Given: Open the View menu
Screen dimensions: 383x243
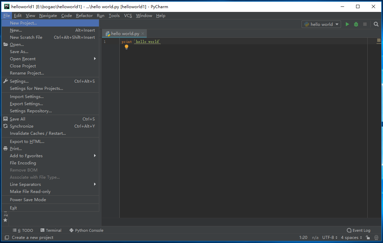Looking at the screenshot, I should pyautogui.click(x=31, y=16).
